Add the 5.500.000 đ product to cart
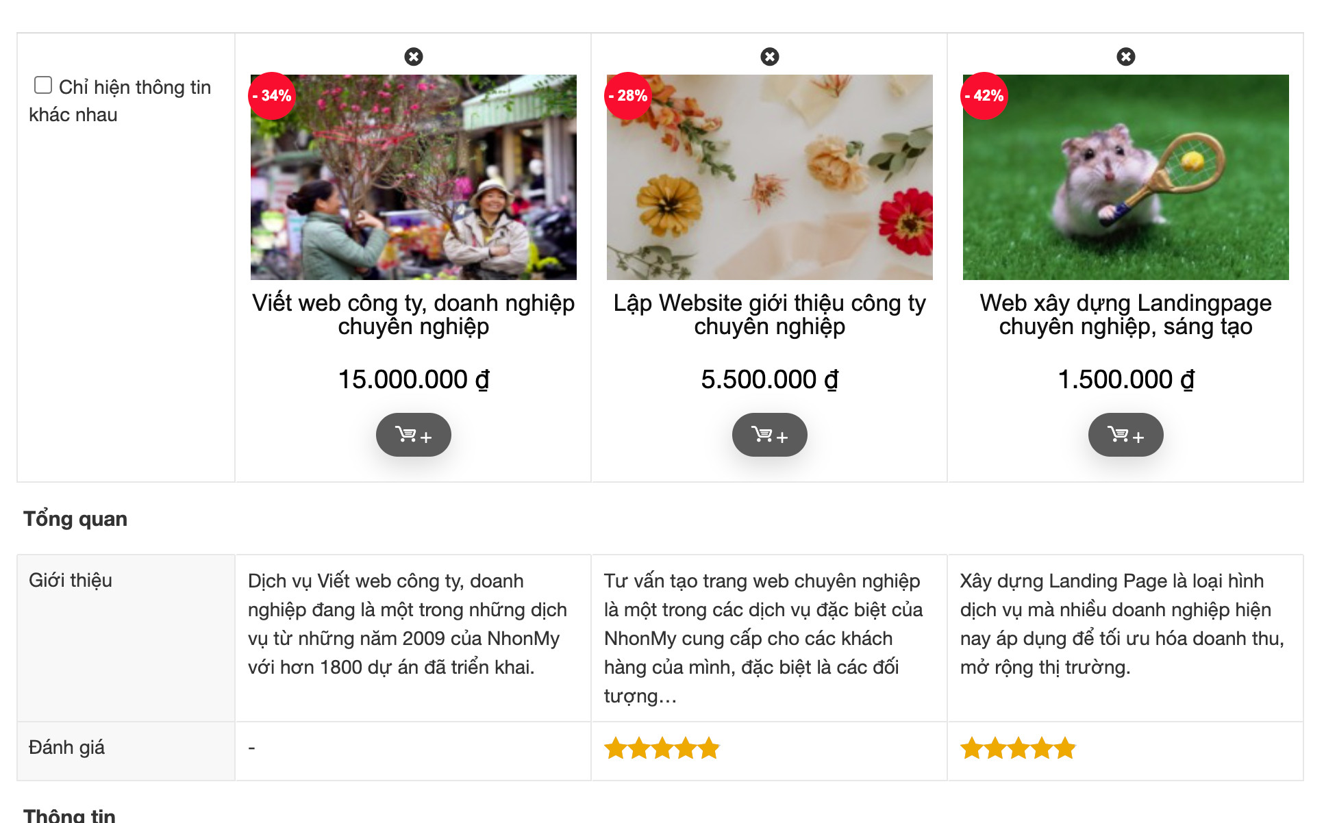1337x823 pixels. pyautogui.click(x=770, y=435)
